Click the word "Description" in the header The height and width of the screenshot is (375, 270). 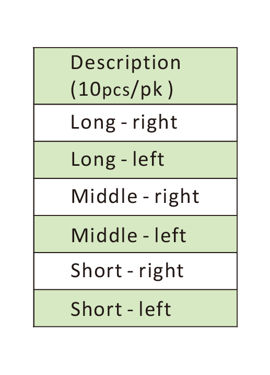[x=125, y=63]
